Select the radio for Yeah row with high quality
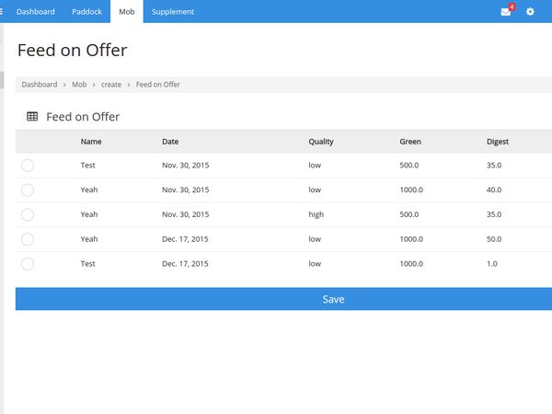The width and height of the screenshot is (552, 414). pos(28,214)
